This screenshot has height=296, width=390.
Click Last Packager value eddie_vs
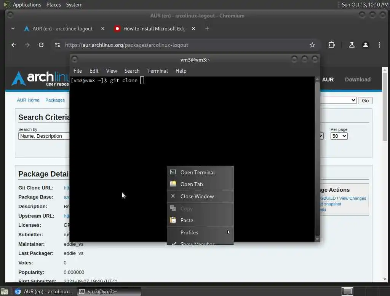74,253
